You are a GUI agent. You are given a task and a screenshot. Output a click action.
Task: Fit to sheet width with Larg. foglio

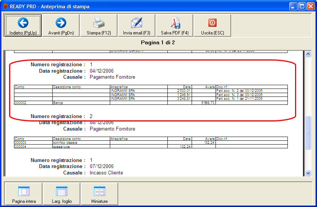coord(62,194)
